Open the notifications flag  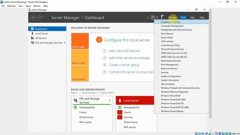click(x=162, y=17)
